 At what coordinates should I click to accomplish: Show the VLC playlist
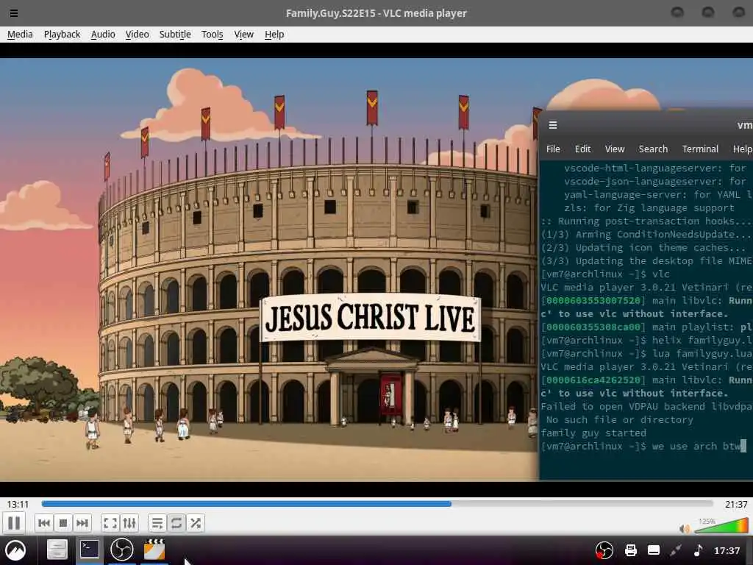point(157,523)
